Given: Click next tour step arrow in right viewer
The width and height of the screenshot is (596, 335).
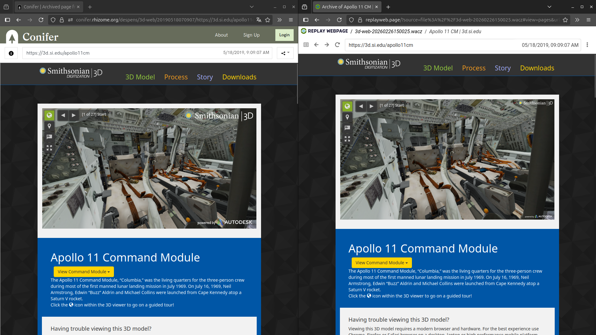Looking at the screenshot, I should click(x=371, y=106).
